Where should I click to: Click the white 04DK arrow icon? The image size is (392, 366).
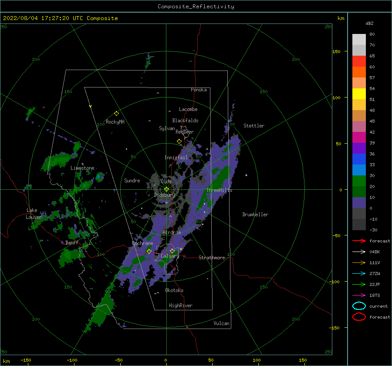pyautogui.click(x=359, y=252)
